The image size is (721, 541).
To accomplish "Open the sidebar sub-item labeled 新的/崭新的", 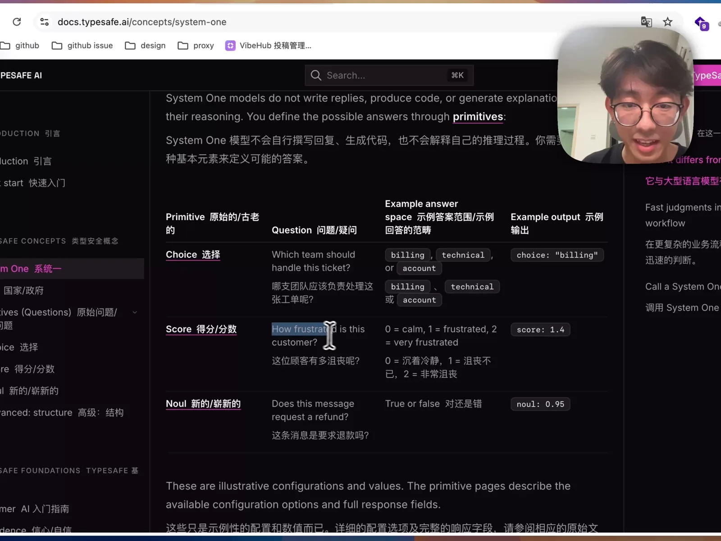I will 29,391.
